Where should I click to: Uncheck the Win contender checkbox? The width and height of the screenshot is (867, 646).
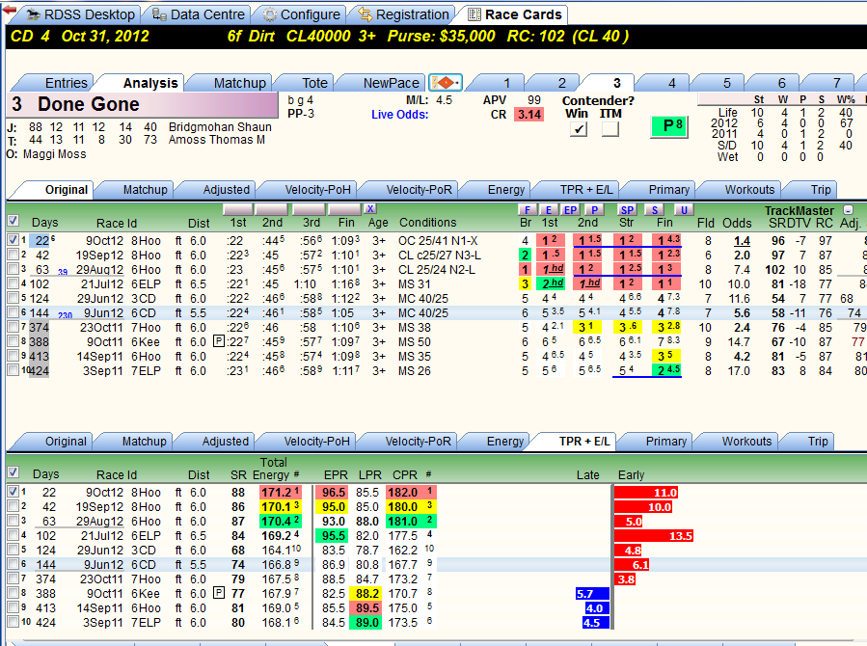tap(579, 129)
